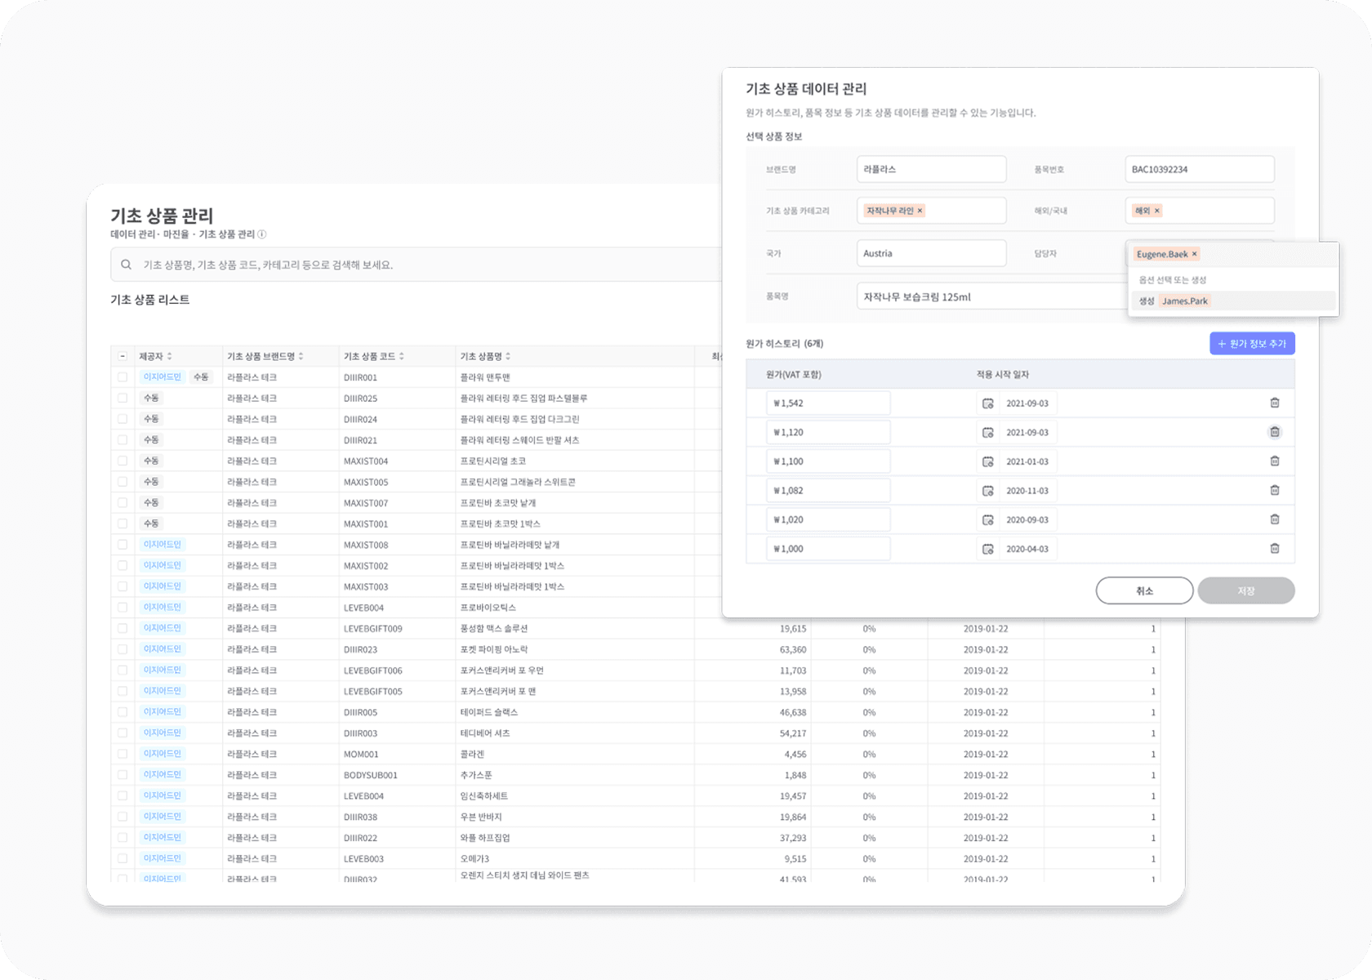
Task: Open calendar icon in ₩1,120 row
Action: tap(987, 433)
